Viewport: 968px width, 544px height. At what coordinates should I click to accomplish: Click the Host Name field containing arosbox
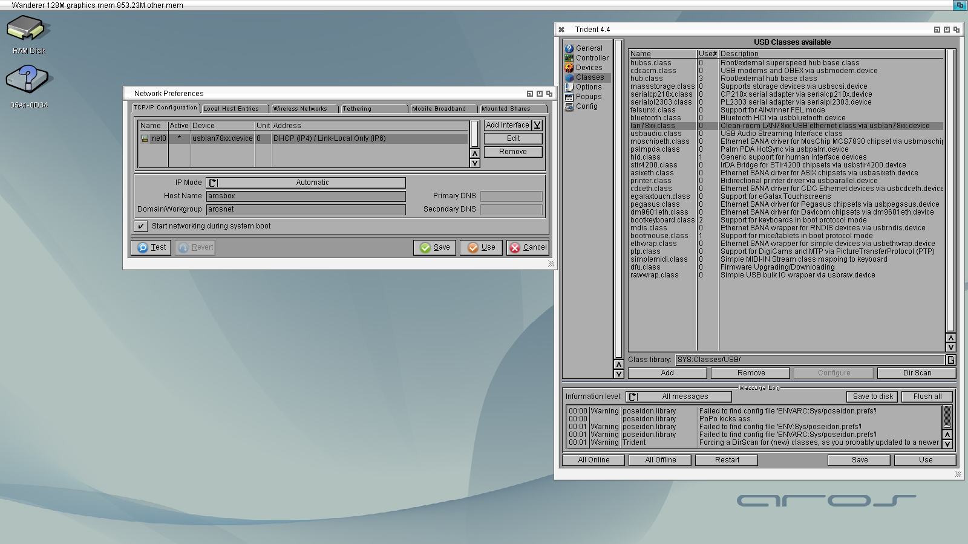click(x=306, y=196)
